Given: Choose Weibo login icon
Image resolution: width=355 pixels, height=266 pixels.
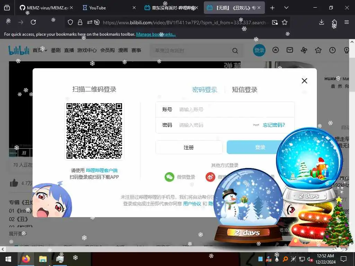Looking at the screenshot, I should 210,177.
